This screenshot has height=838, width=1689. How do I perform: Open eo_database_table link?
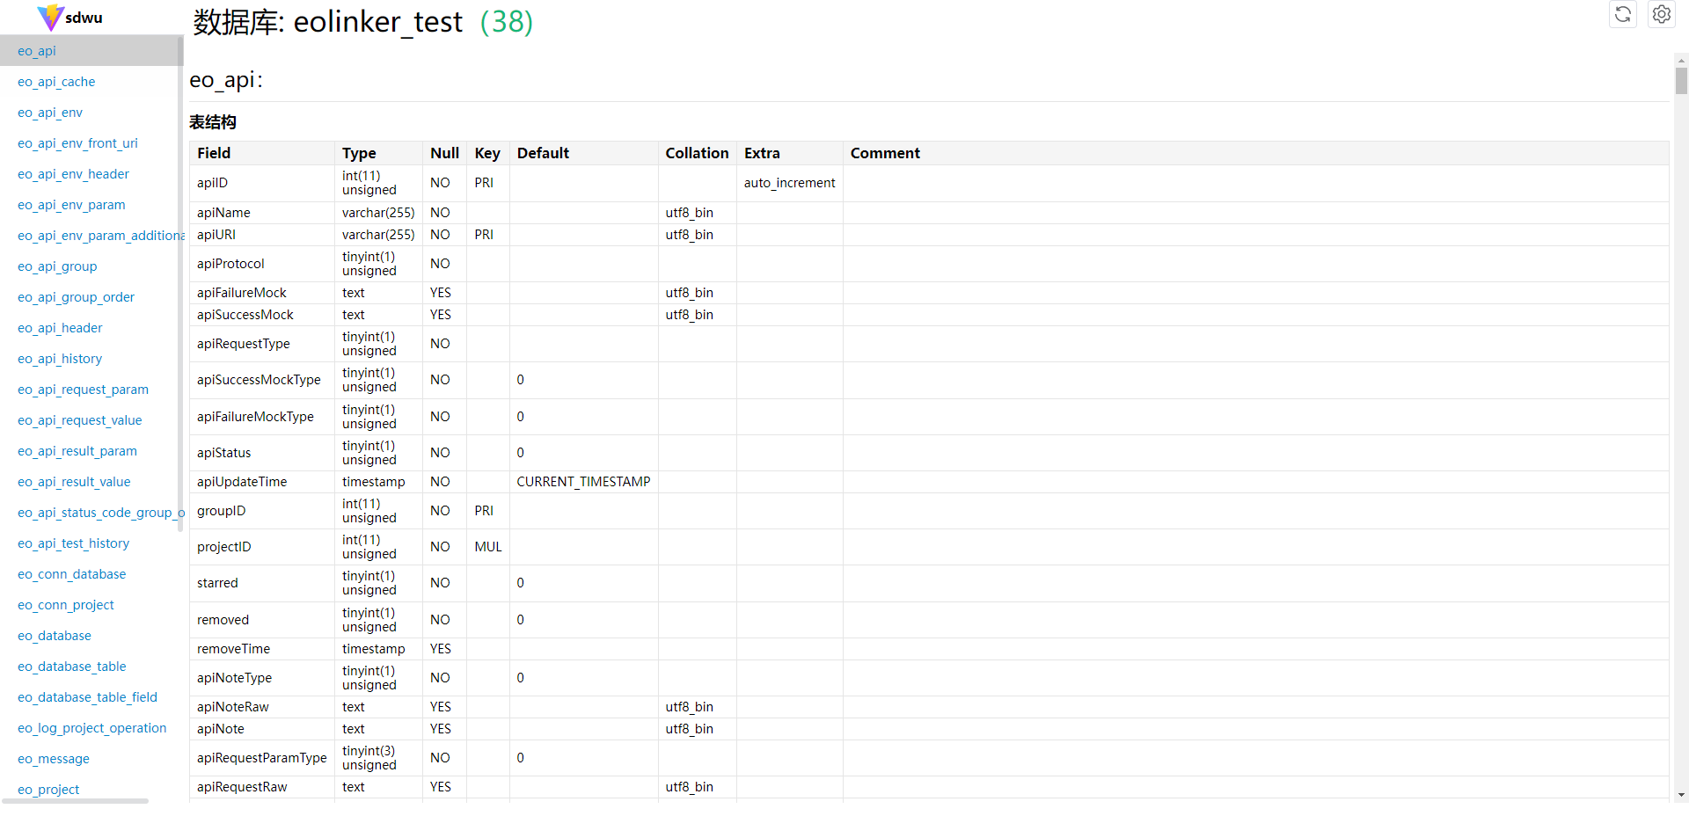coord(72,667)
